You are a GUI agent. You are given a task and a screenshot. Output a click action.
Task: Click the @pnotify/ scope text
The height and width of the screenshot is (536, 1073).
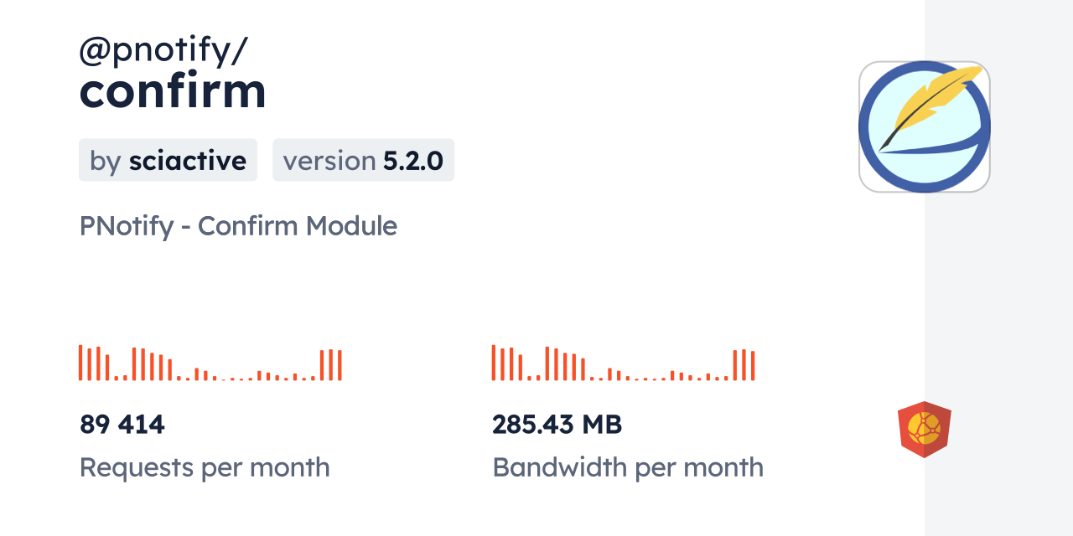tap(163, 52)
